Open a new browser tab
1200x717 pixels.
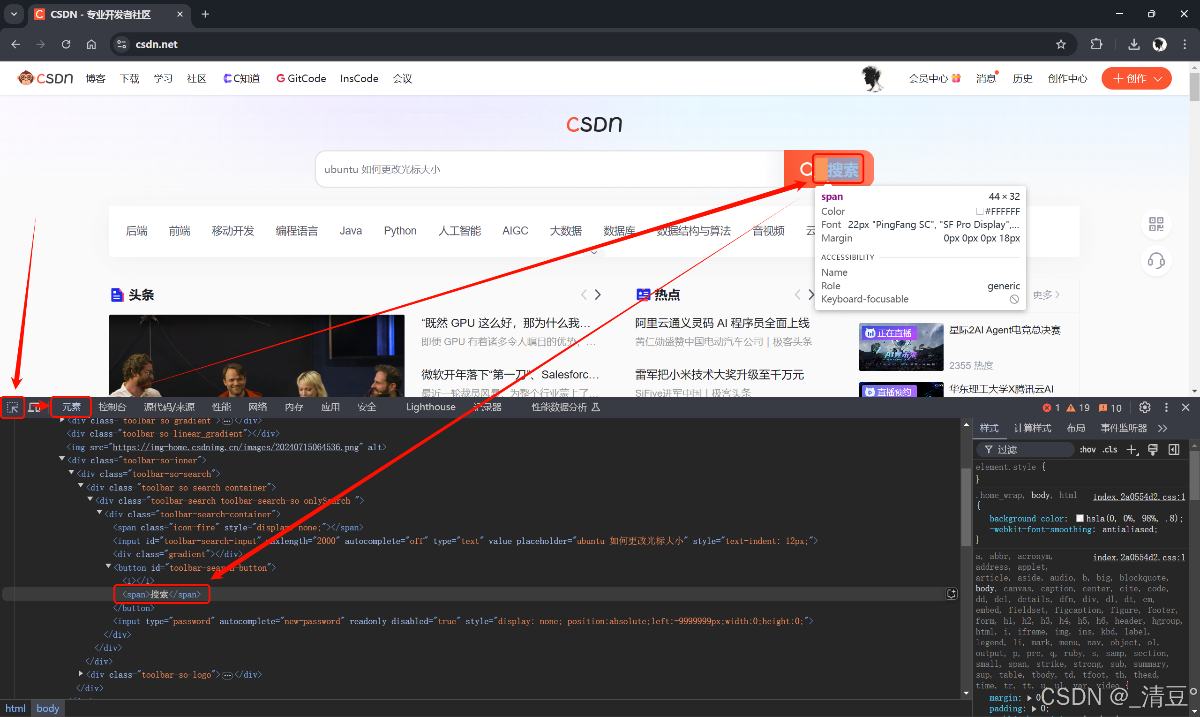205,15
